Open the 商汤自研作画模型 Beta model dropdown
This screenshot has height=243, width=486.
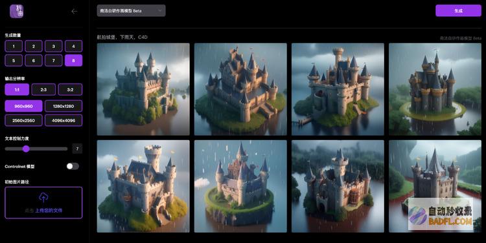point(131,10)
